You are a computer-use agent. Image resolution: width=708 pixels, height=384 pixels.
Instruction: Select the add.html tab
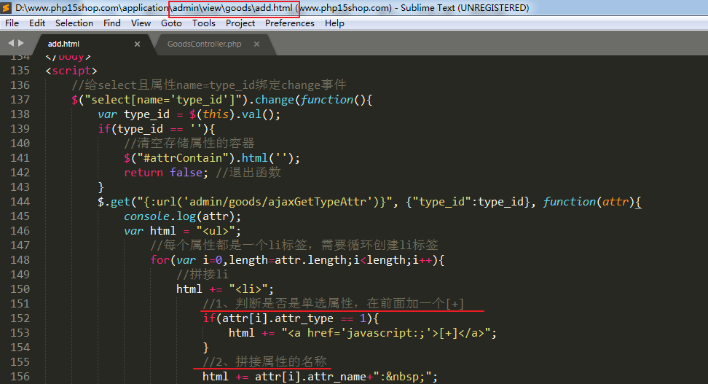click(x=64, y=44)
